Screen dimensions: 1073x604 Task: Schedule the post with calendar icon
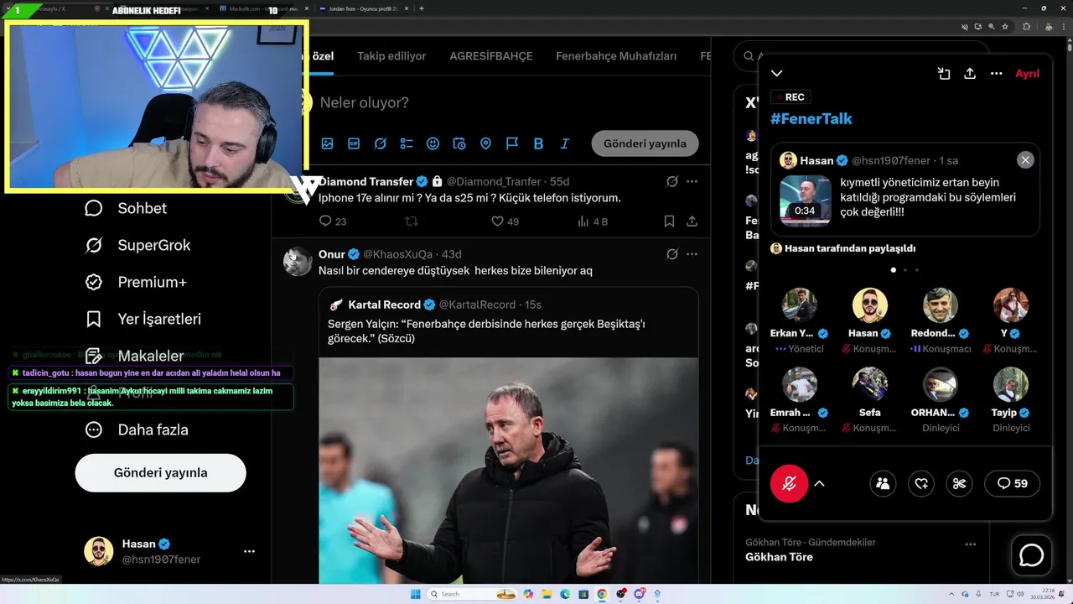(459, 143)
